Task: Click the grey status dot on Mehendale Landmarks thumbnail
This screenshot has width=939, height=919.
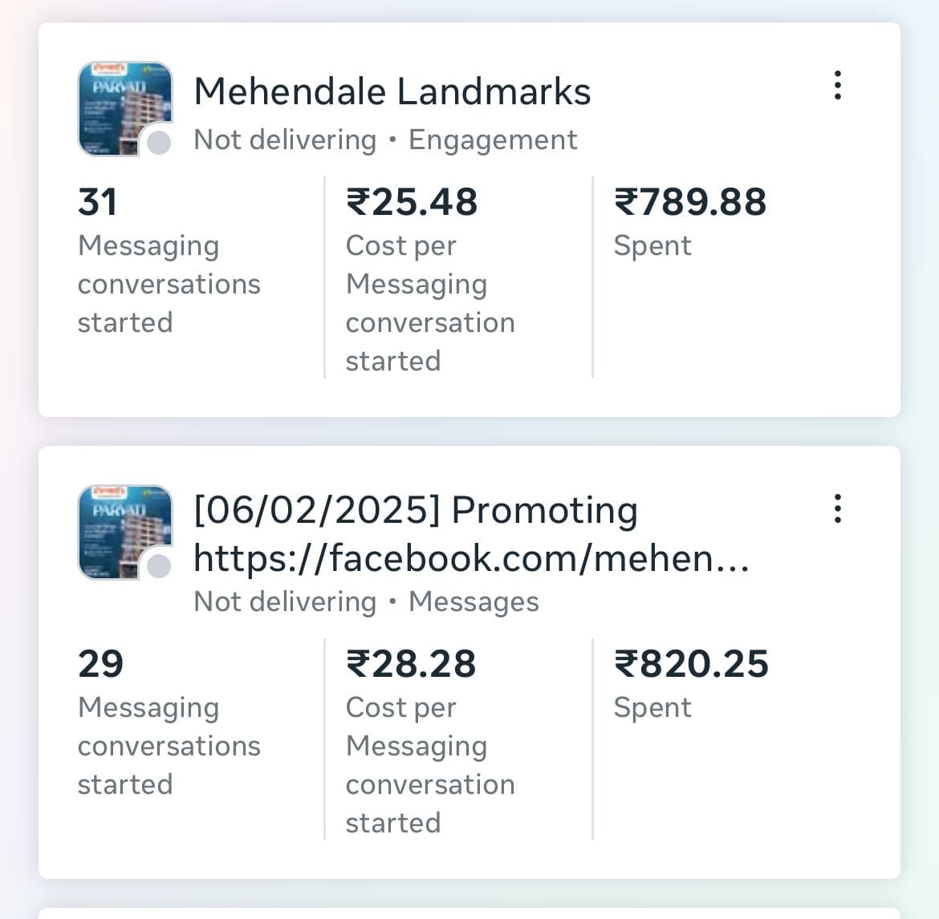Action: click(159, 143)
